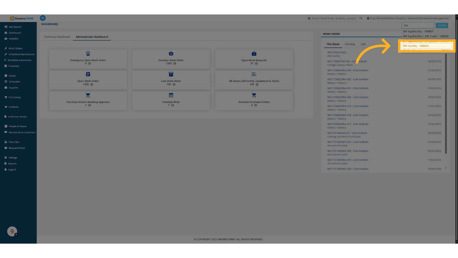Image resolution: width=458 pixels, height=258 pixels.
Task: Choose BW Facility - F00010 suggestion
Action: click(427, 46)
